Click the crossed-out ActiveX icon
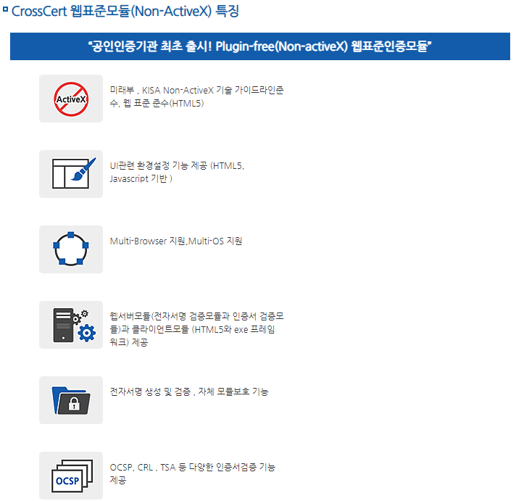This screenshot has width=516, height=501. coord(71,99)
